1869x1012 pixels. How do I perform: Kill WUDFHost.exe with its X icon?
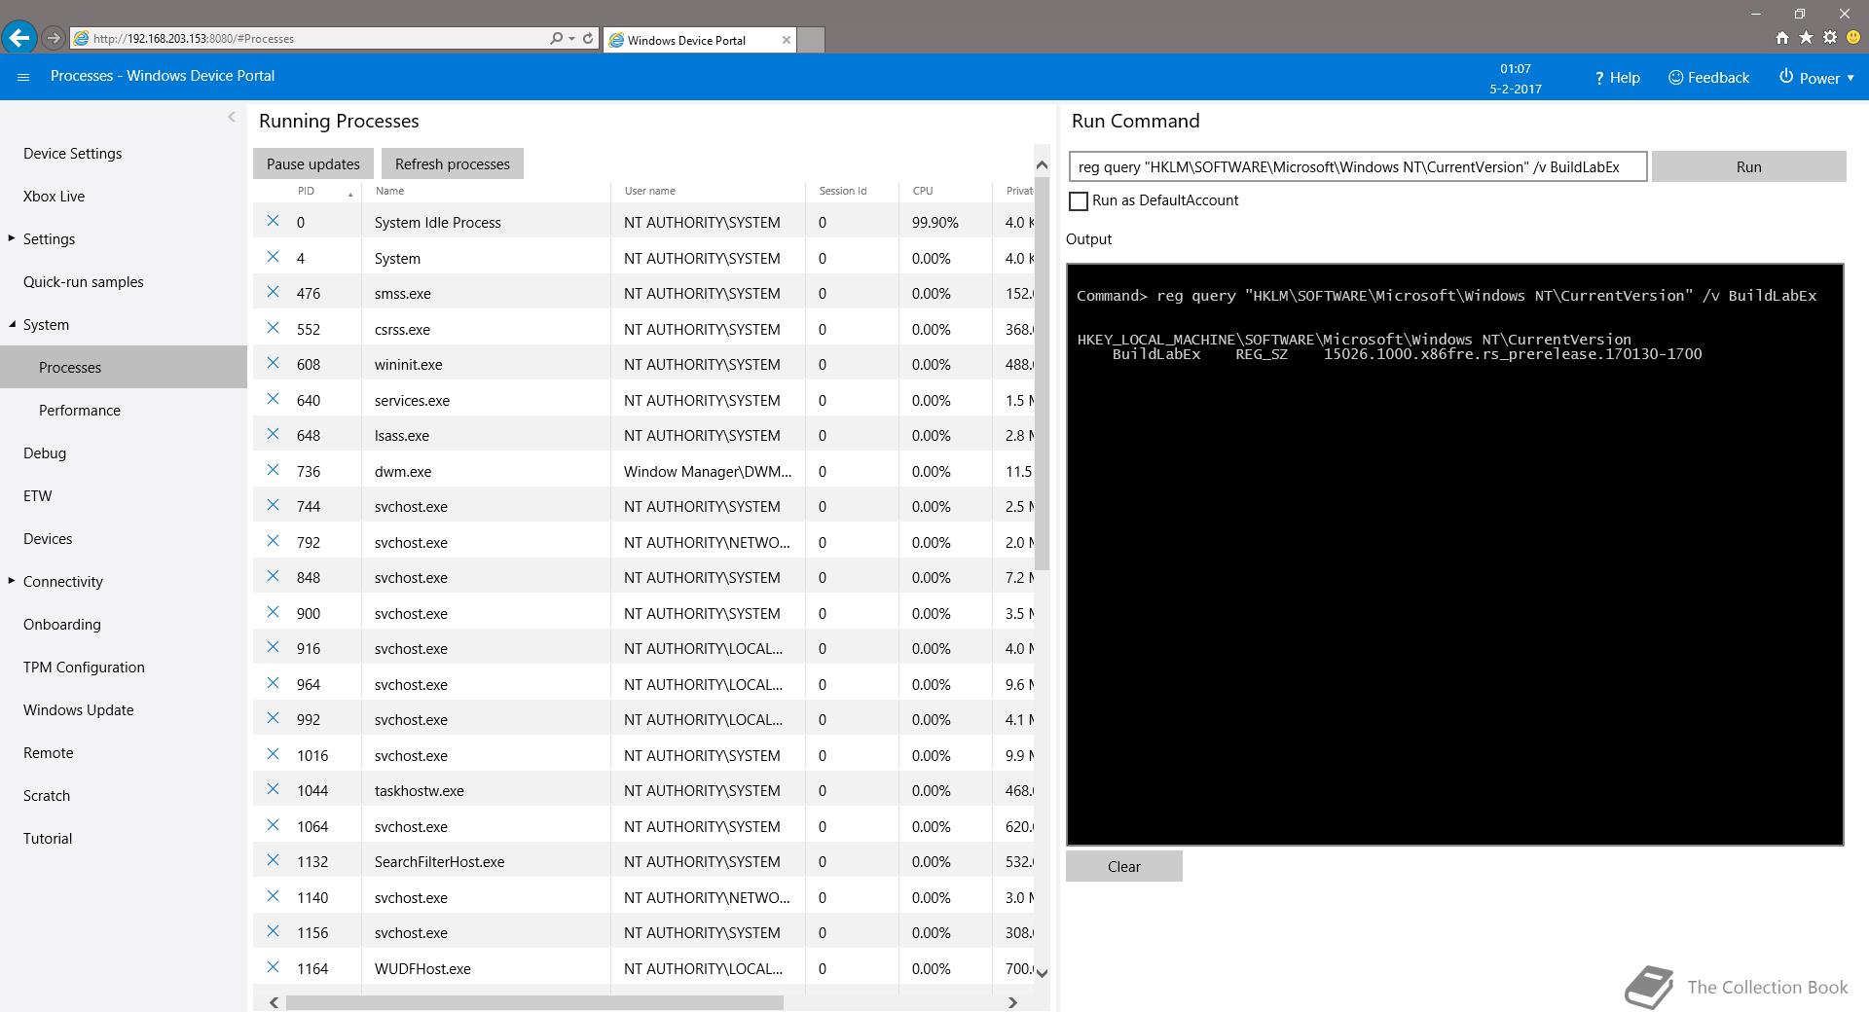[x=274, y=967]
